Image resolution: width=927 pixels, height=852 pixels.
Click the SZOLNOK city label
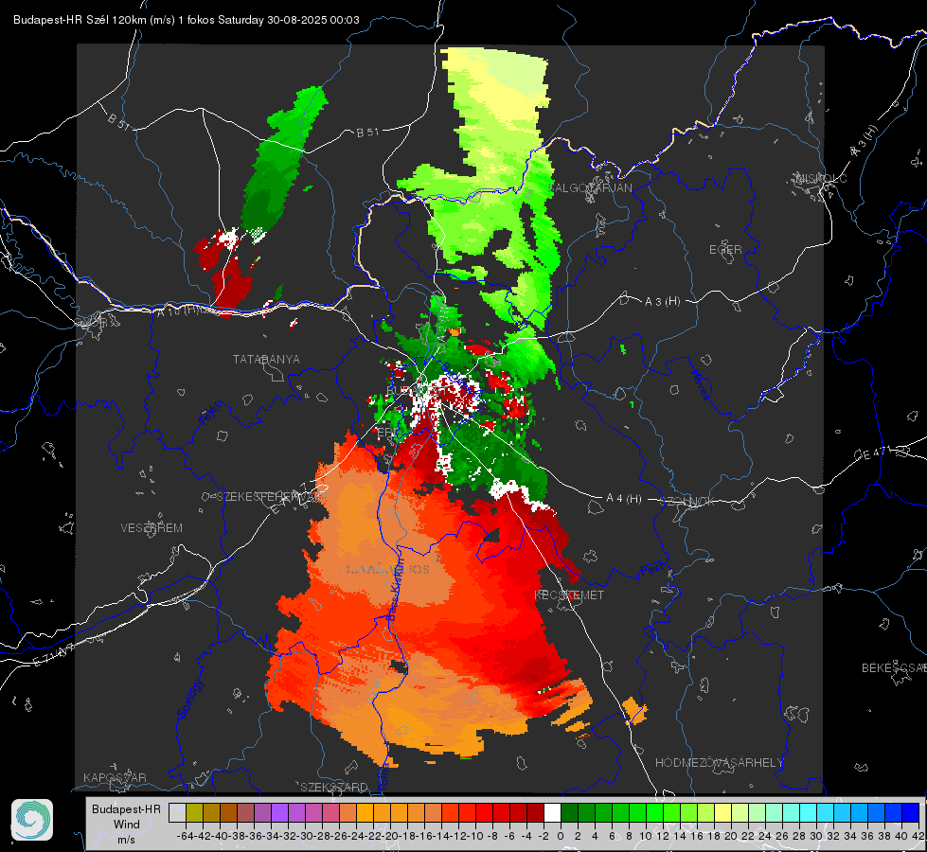click(687, 502)
